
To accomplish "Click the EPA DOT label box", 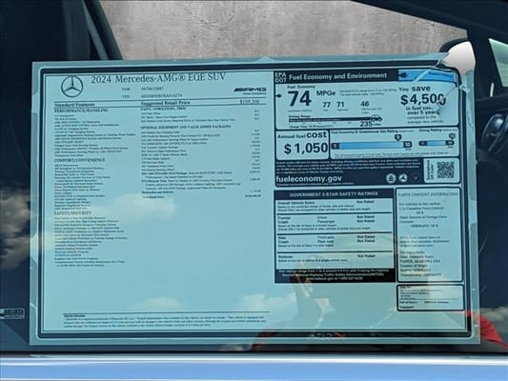I will click(x=280, y=77).
